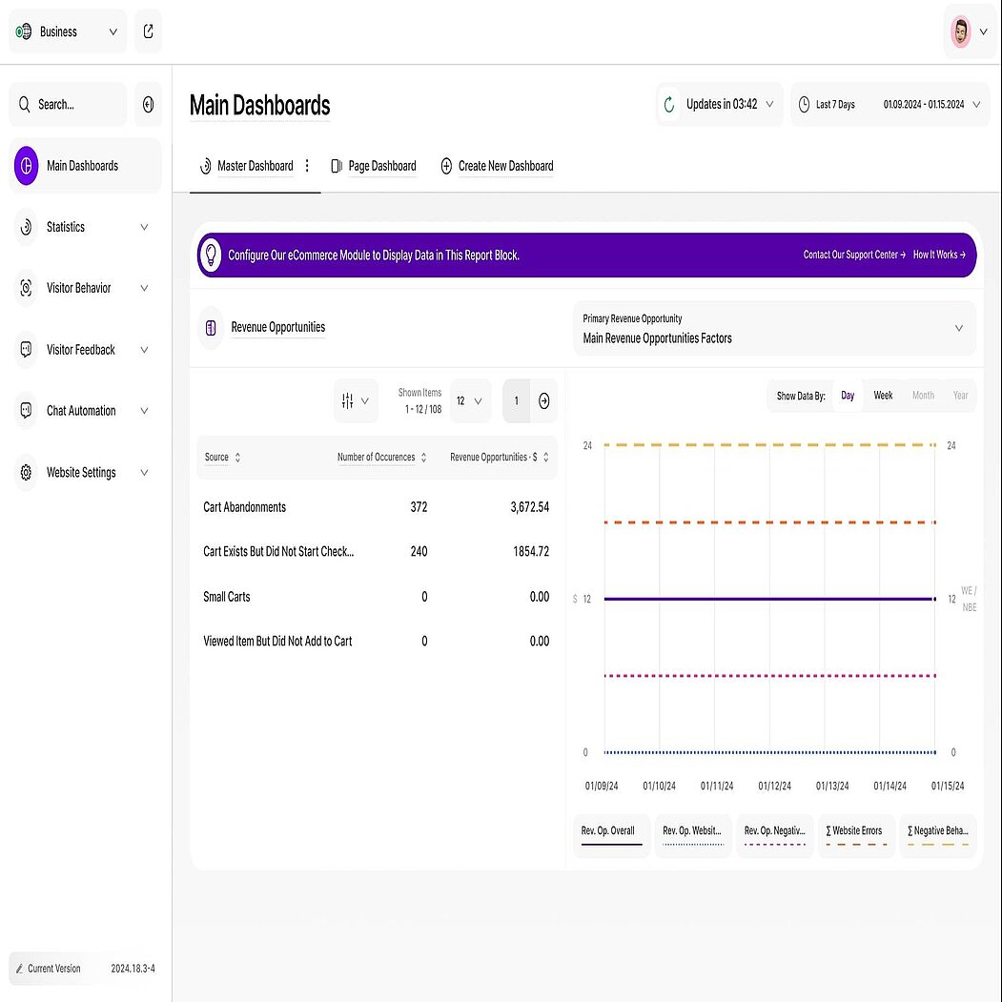Select Main Dashboards in the sidebar
Screen dimensions: 1002x1002
(x=83, y=166)
